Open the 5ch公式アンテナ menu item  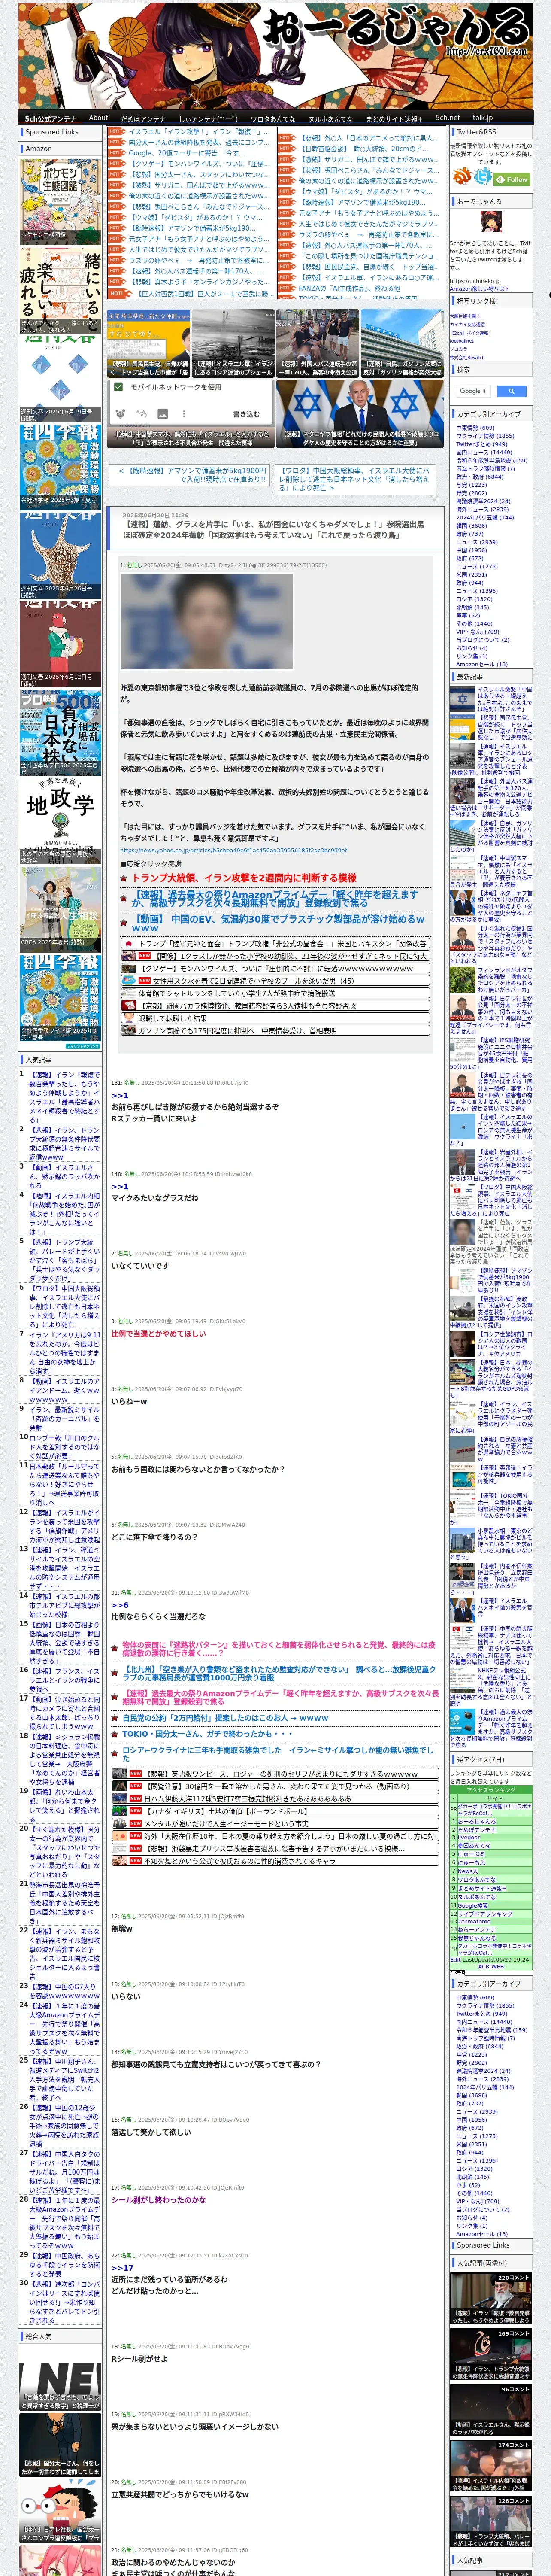click(x=50, y=118)
